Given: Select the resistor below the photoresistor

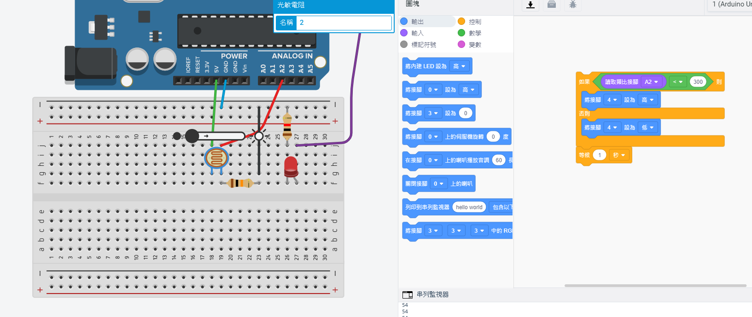Looking at the screenshot, I should click(x=239, y=183).
